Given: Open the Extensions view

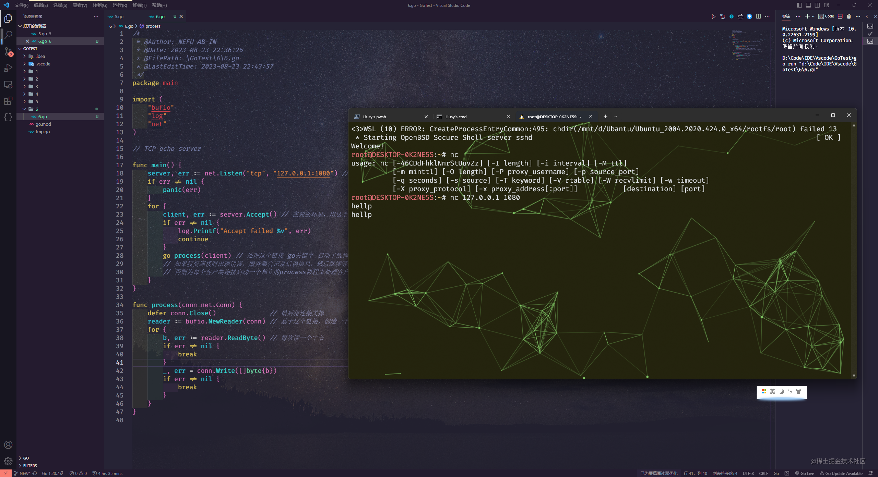Looking at the screenshot, I should [x=8, y=101].
